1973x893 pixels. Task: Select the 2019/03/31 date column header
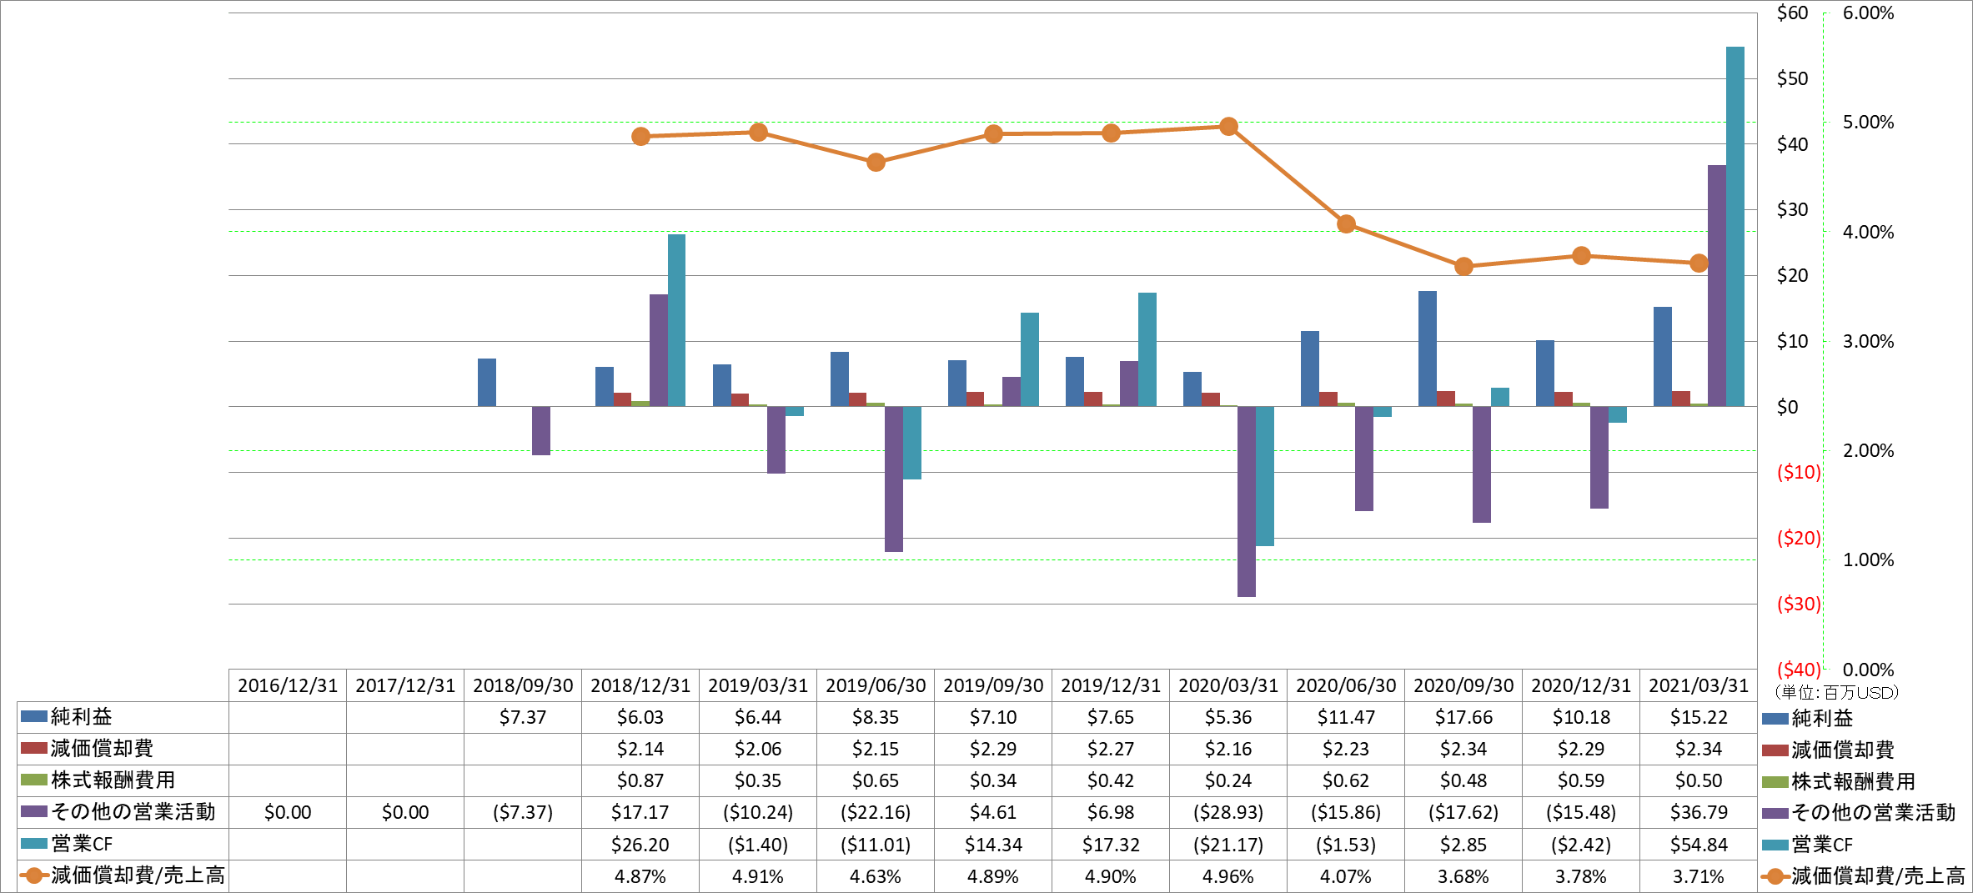[x=758, y=685]
